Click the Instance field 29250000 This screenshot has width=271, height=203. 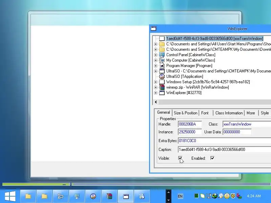190,132
